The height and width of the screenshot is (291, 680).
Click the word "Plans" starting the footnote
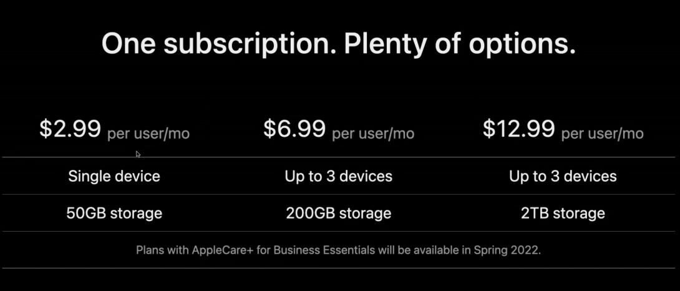pos(150,250)
